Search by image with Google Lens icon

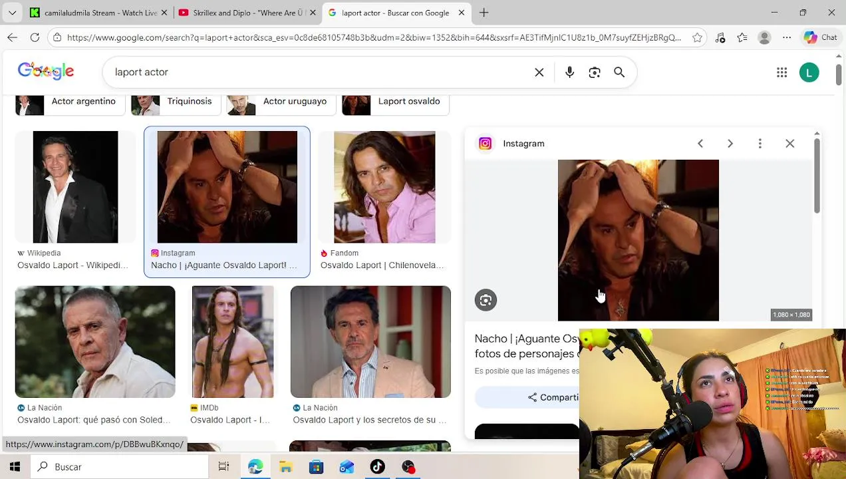pos(595,73)
